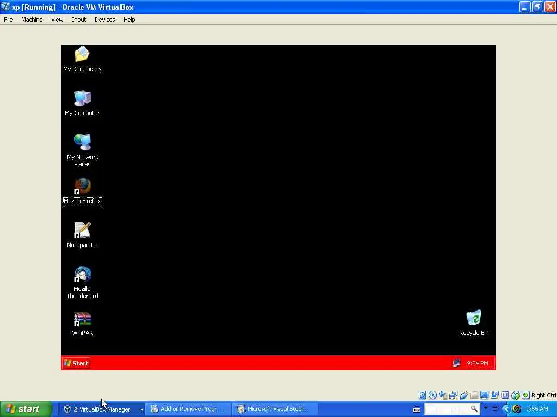This screenshot has height=417, width=557.
Task: Select Mozilla Thunderbird shortcut icon
Action: pos(83,282)
